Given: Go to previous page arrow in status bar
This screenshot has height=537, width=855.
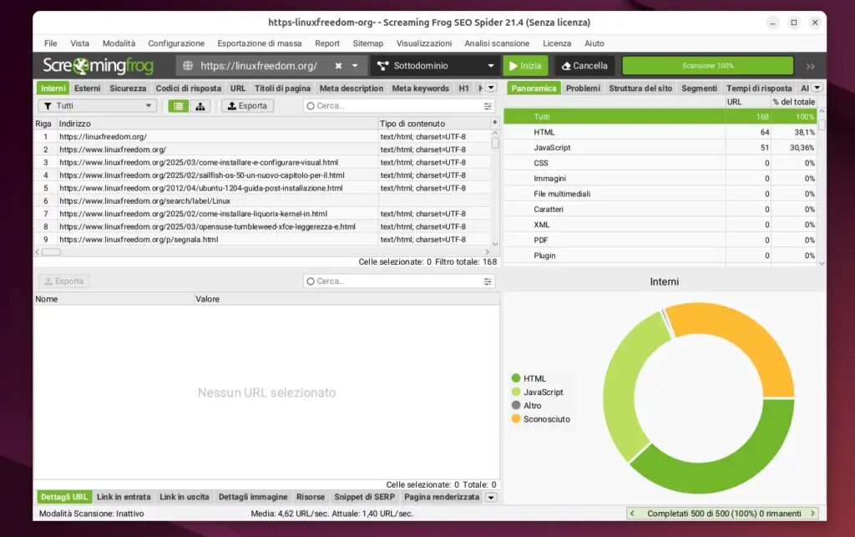Looking at the screenshot, I should [x=634, y=514].
